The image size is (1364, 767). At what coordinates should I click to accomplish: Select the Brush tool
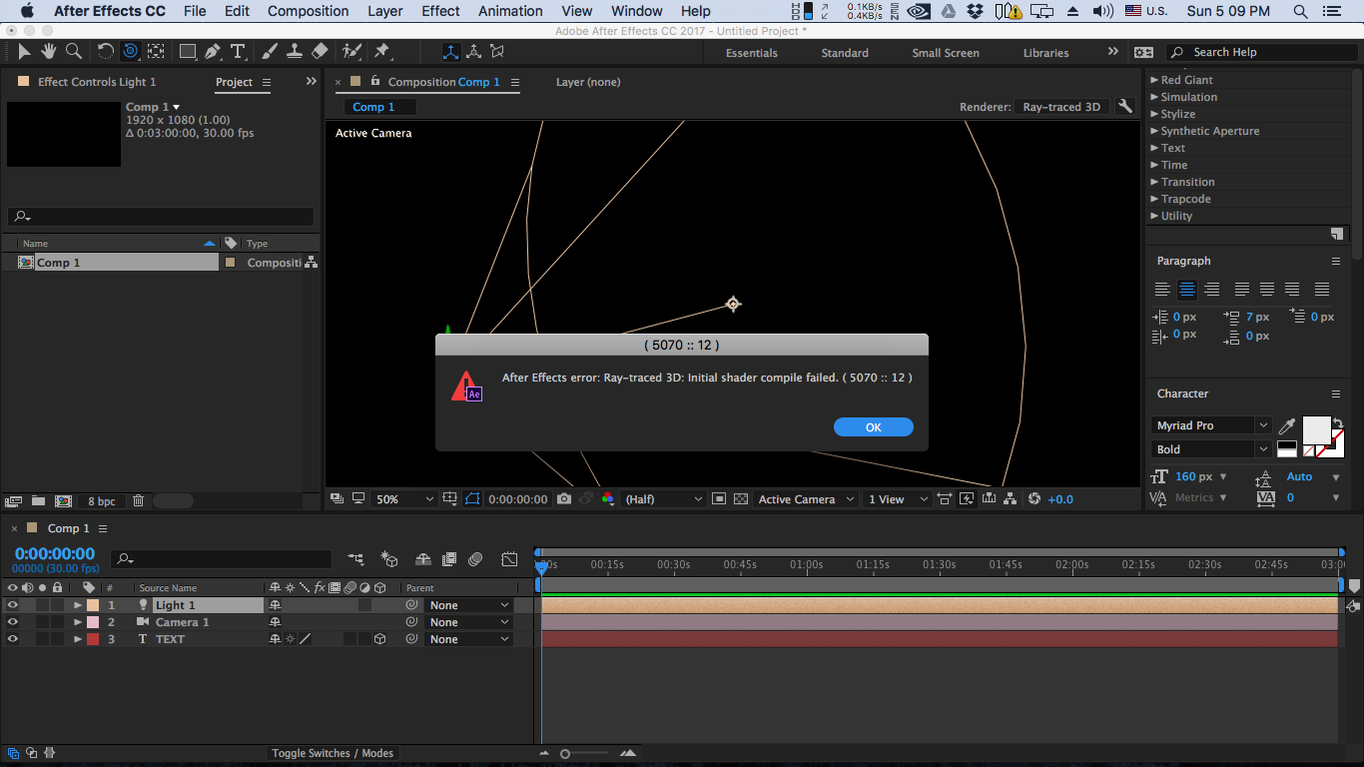(270, 51)
